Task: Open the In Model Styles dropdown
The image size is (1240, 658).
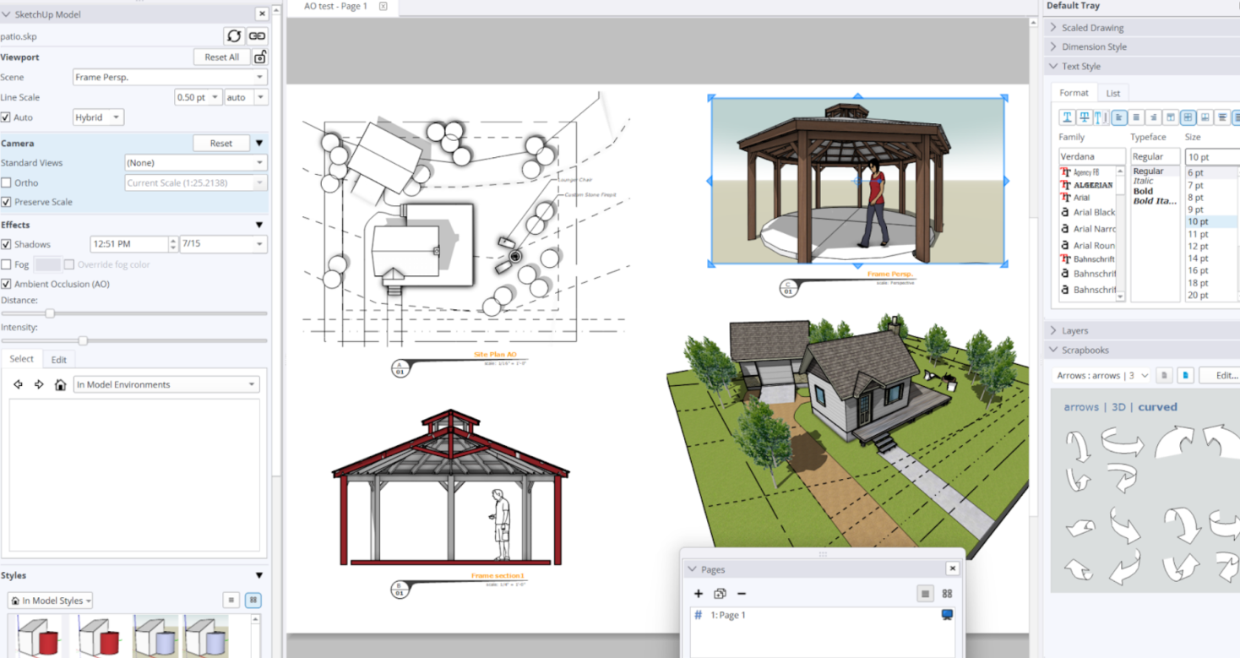Action: [x=50, y=601]
